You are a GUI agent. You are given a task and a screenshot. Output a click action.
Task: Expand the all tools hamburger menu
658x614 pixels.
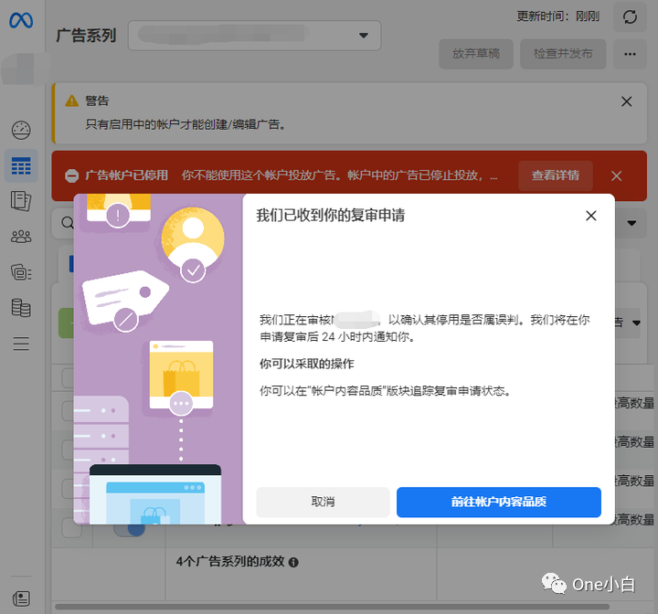pos(21,344)
